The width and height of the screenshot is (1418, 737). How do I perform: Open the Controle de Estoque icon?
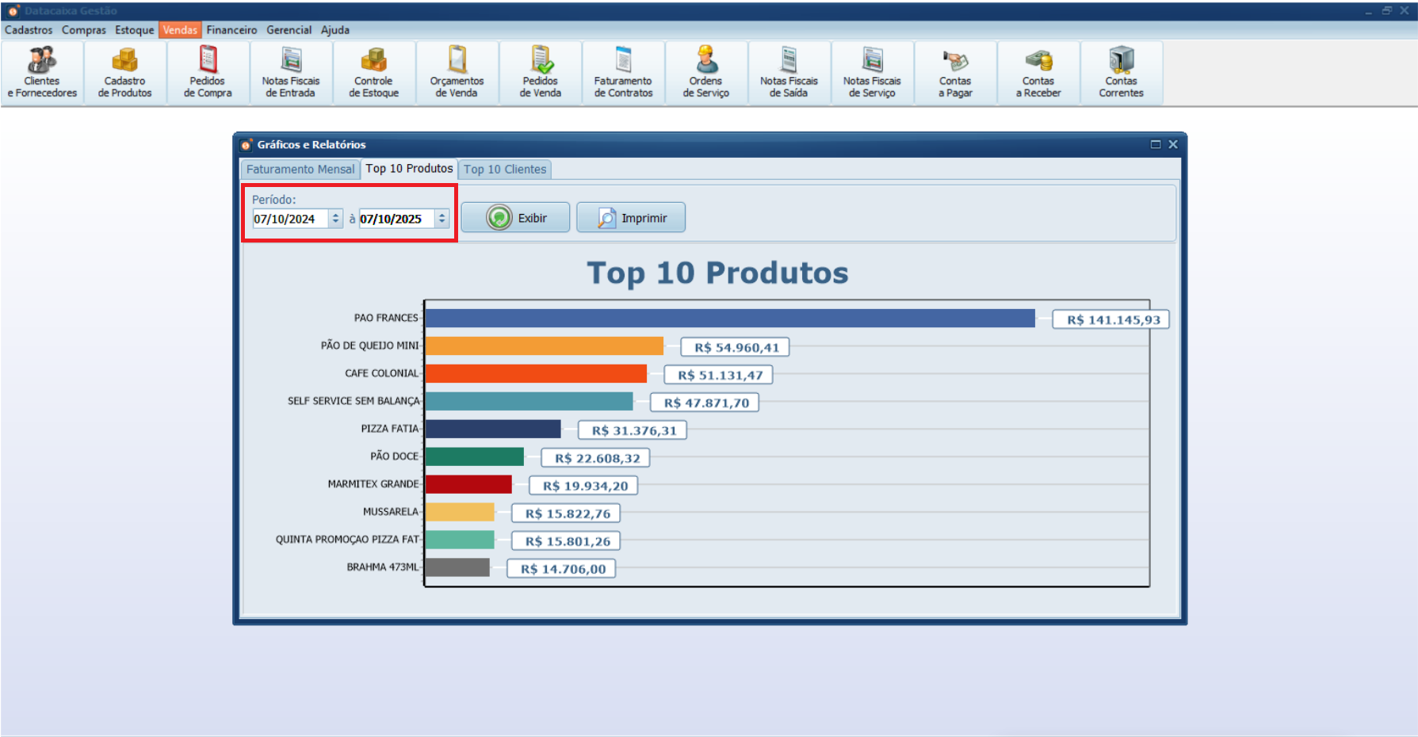tap(373, 72)
